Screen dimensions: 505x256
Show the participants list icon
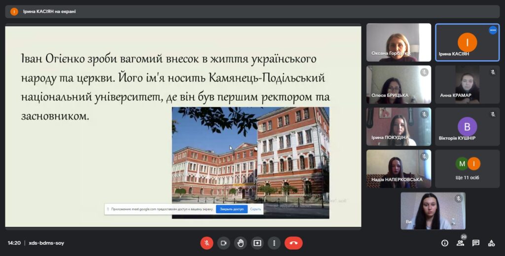tap(460, 243)
